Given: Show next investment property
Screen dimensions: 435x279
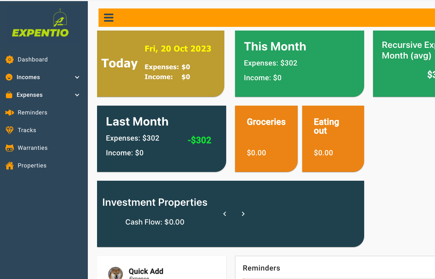Looking at the screenshot, I should pos(243,214).
